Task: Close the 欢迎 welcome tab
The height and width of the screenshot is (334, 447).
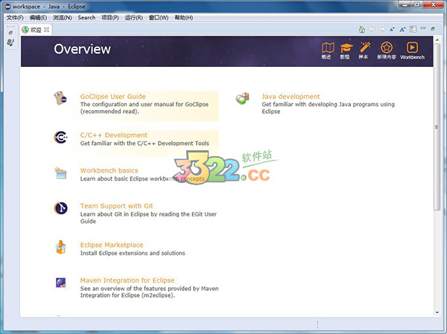Action: (x=47, y=30)
